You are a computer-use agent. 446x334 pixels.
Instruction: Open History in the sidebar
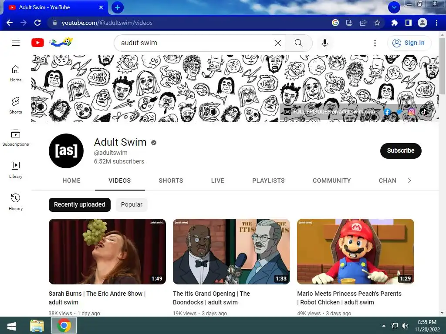tap(16, 202)
